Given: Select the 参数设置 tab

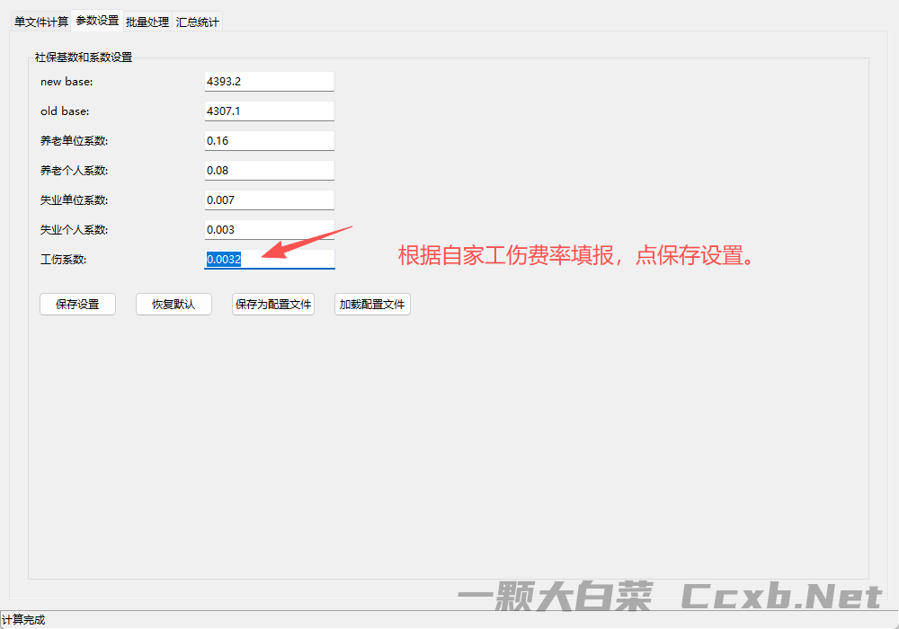Looking at the screenshot, I should 97,21.
